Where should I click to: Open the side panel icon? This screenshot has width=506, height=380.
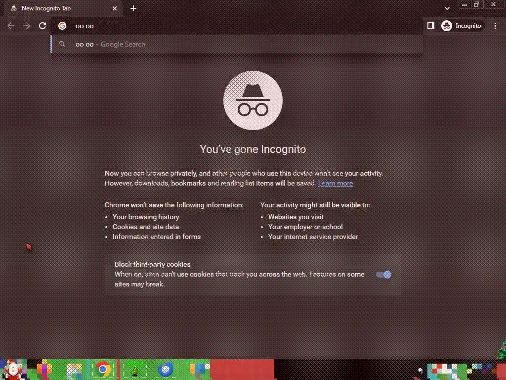point(431,26)
